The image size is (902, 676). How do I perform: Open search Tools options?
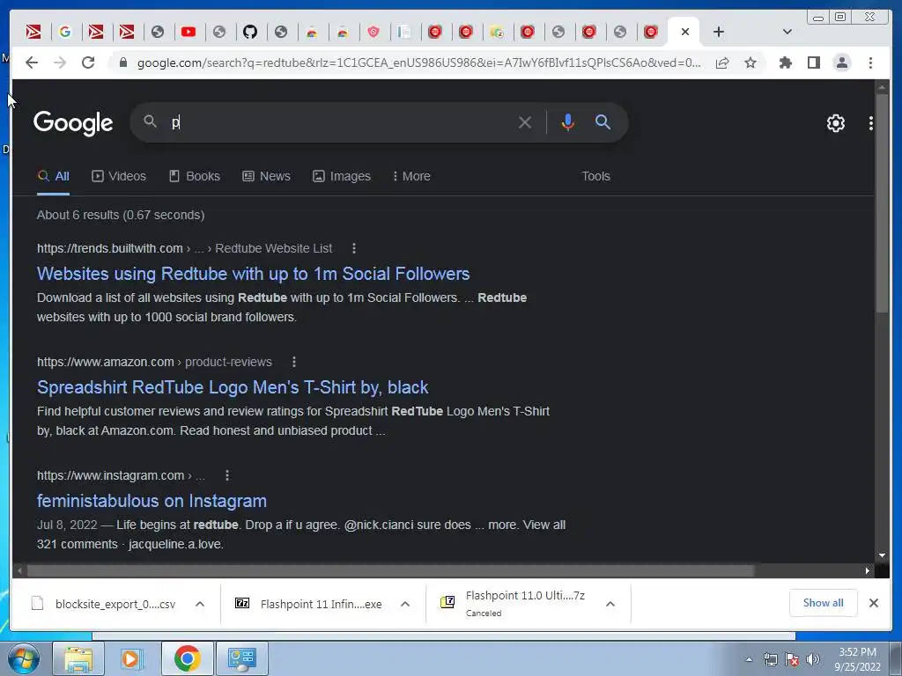[595, 176]
